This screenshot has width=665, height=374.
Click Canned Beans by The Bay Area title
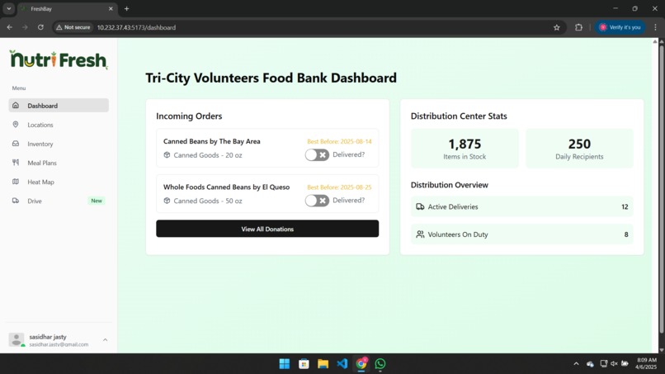point(212,141)
